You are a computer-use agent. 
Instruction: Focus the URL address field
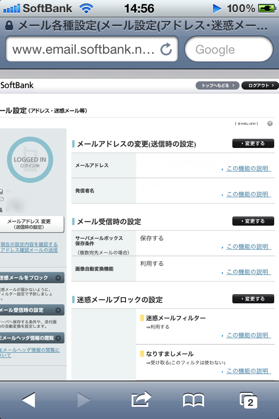[x=92, y=49]
